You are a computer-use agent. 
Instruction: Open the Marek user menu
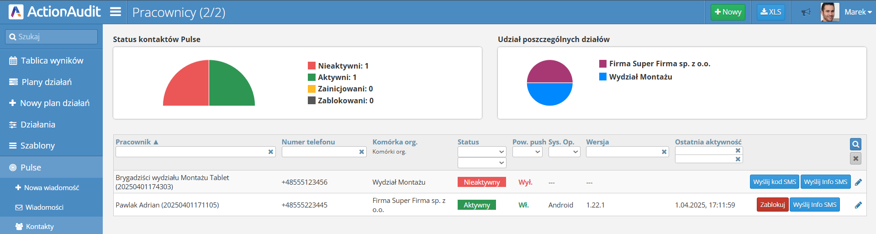pyautogui.click(x=857, y=12)
